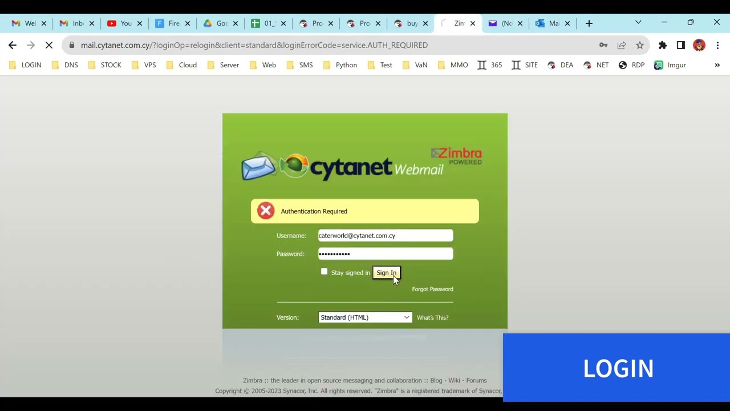730x411 pixels.
Task: Open the browser side panel
Action: 681,45
